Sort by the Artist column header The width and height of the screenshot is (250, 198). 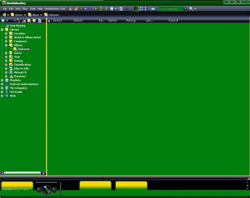point(57,20)
